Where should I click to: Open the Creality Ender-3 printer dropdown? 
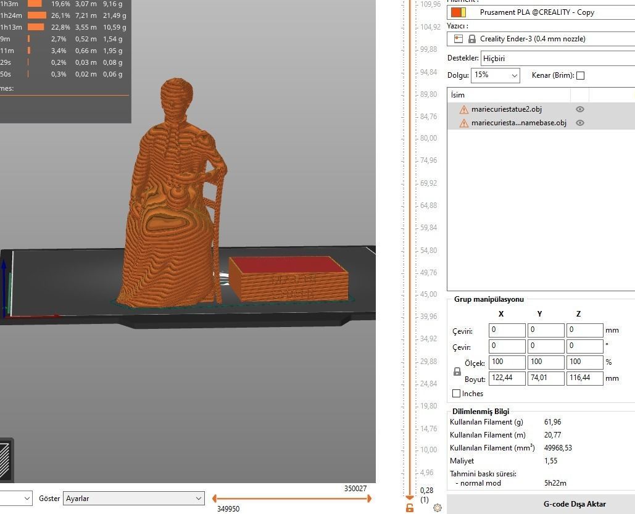541,39
